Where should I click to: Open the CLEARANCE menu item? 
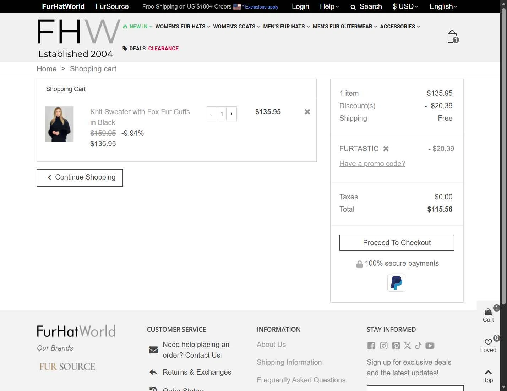click(163, 49)
